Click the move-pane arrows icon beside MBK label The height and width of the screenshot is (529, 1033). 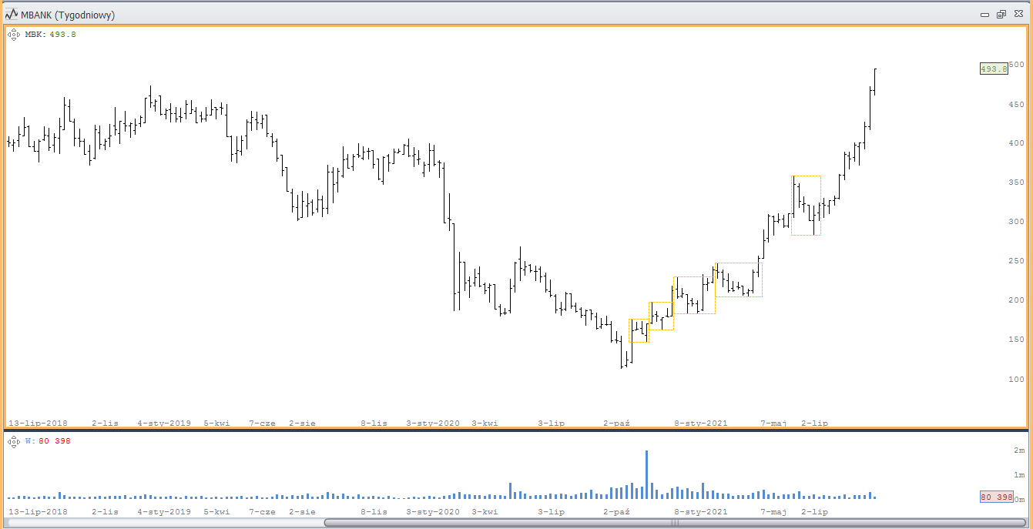coord(14,34)
